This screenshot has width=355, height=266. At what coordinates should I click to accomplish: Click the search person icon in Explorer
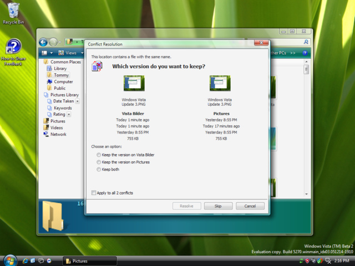(306, 42)
